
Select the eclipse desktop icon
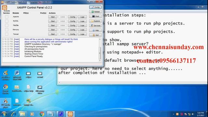coord(28,75)
